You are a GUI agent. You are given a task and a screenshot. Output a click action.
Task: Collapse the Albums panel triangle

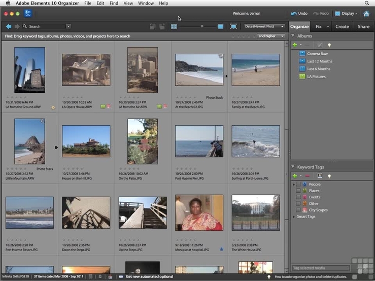click(x=293, y=36)
